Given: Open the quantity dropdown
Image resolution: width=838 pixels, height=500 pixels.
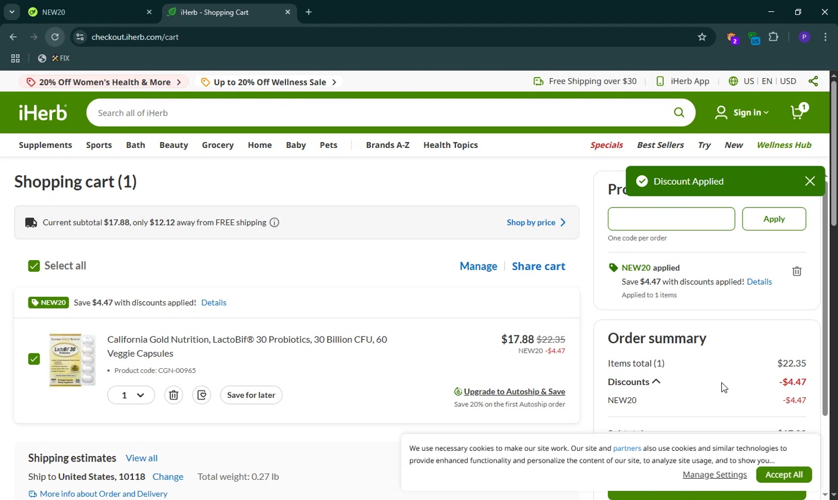Looking at the screenshot, I should click(131, 395).
